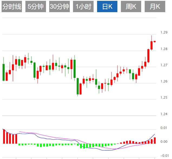The width and height of the screenshot is (172, 159).
Task: Click the last red MACD histogram bar
Action: point(155,140)
